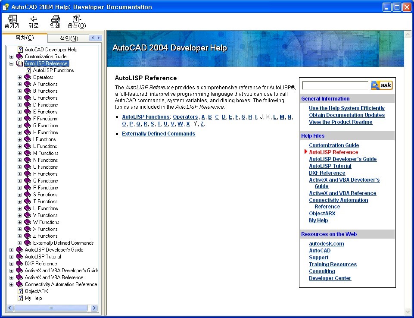Click the content pane scroll down arrow
This screenshot has width=414, height=318.
[x=408, y=312]
